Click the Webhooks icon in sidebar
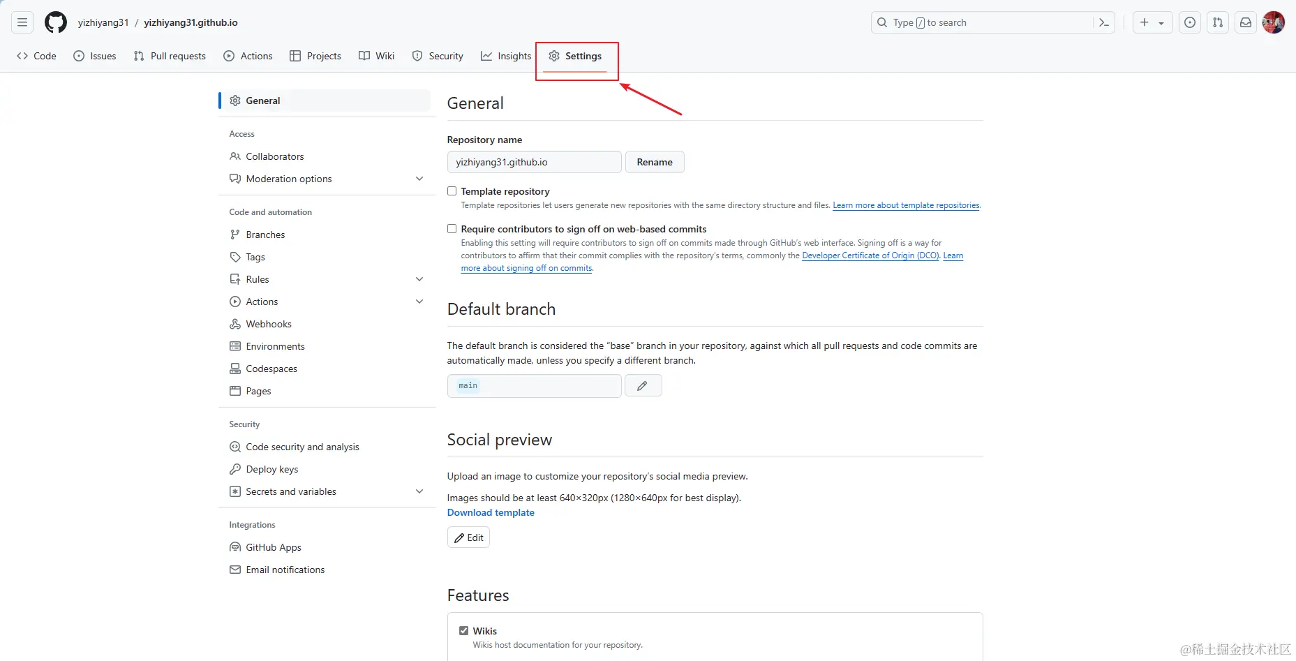Viewport: 1296px width, 661px height. (235, 324)
